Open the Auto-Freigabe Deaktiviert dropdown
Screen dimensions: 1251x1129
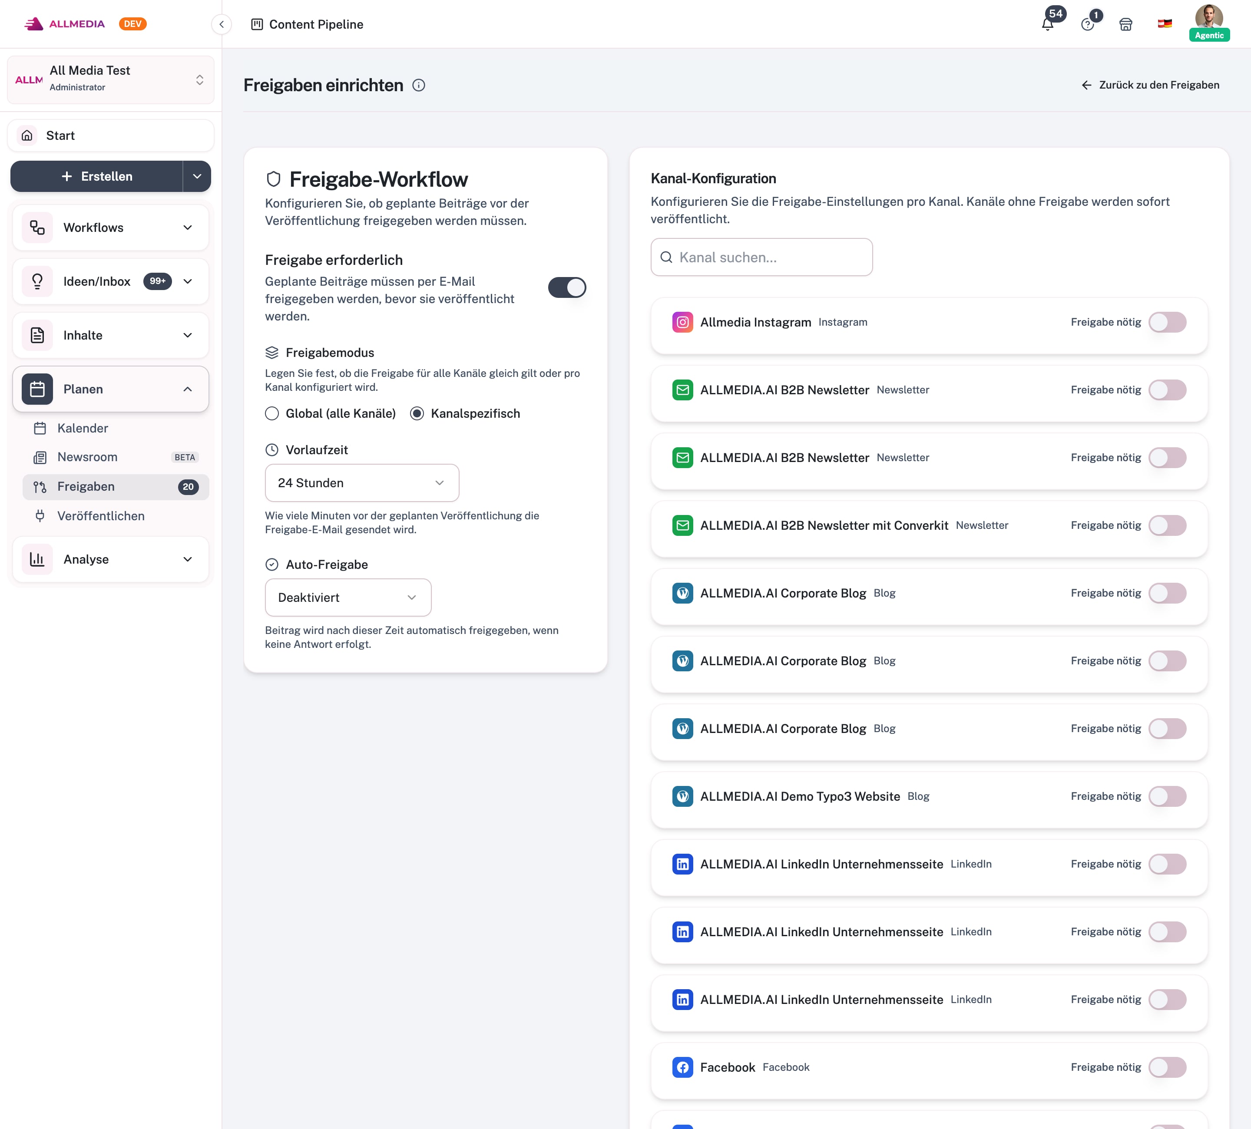tap(348, 598)
